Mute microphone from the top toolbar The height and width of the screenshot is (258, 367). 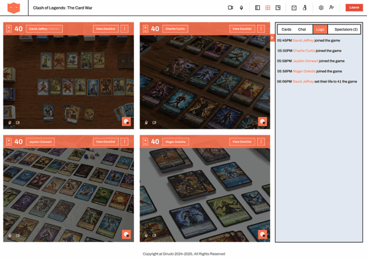pos(242,8)
